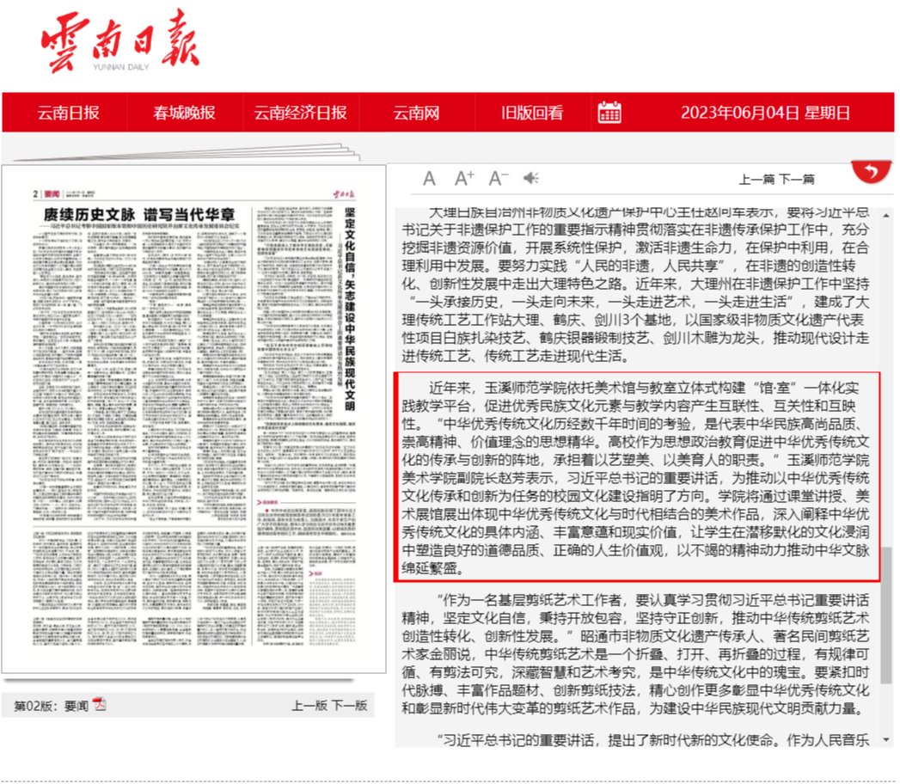900x784 pixels.
Task: Click the 第02版：要闻 page label
Action: (51, 706)
